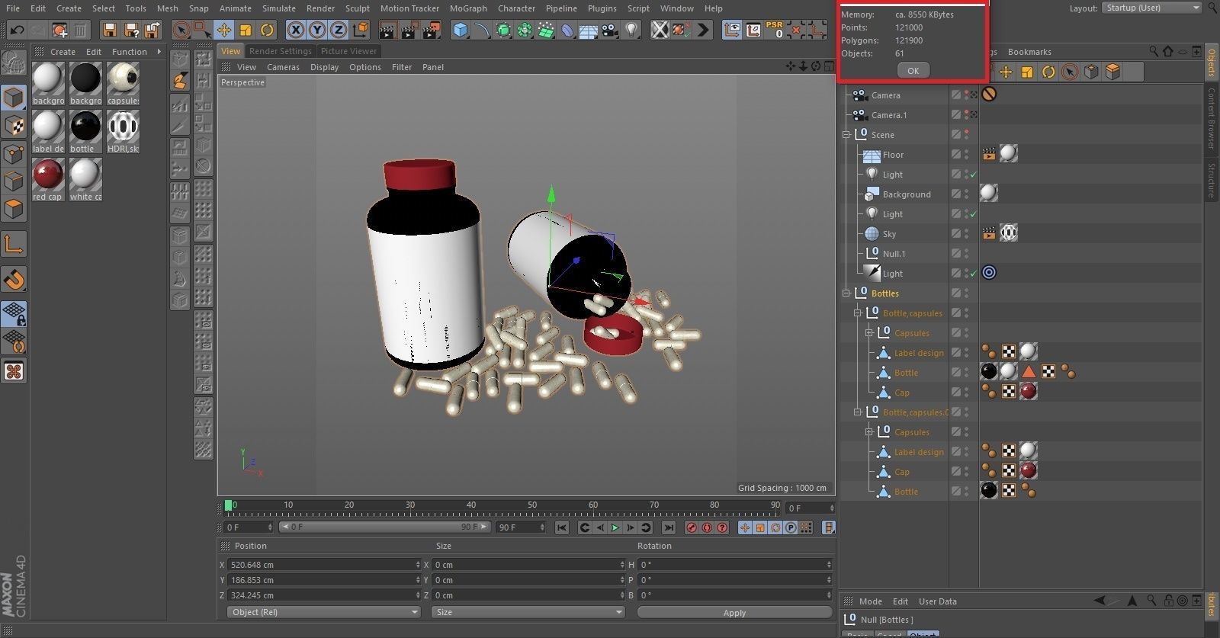
Task: Open the User Data menu in Attributes
Action: click(x=937, y=601)
